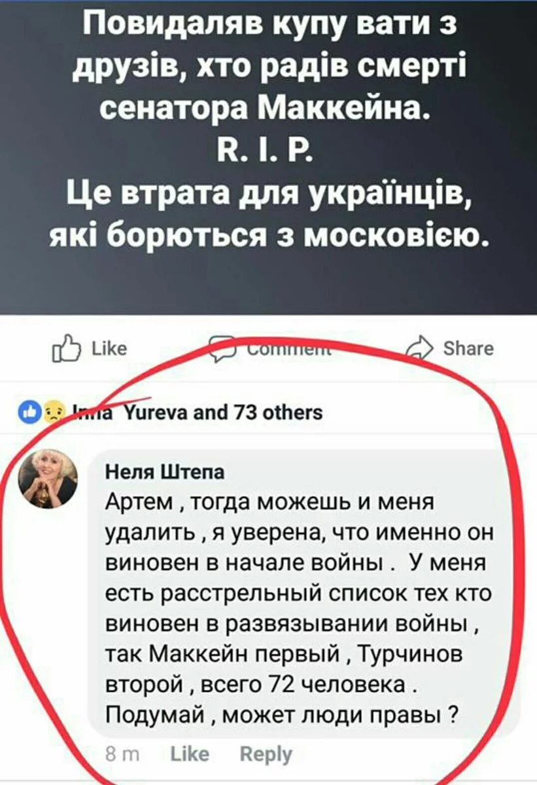Screen dimensions: 537x785
Task: Like the comment by Неля Штепа
Action: (x=190, y=754)
